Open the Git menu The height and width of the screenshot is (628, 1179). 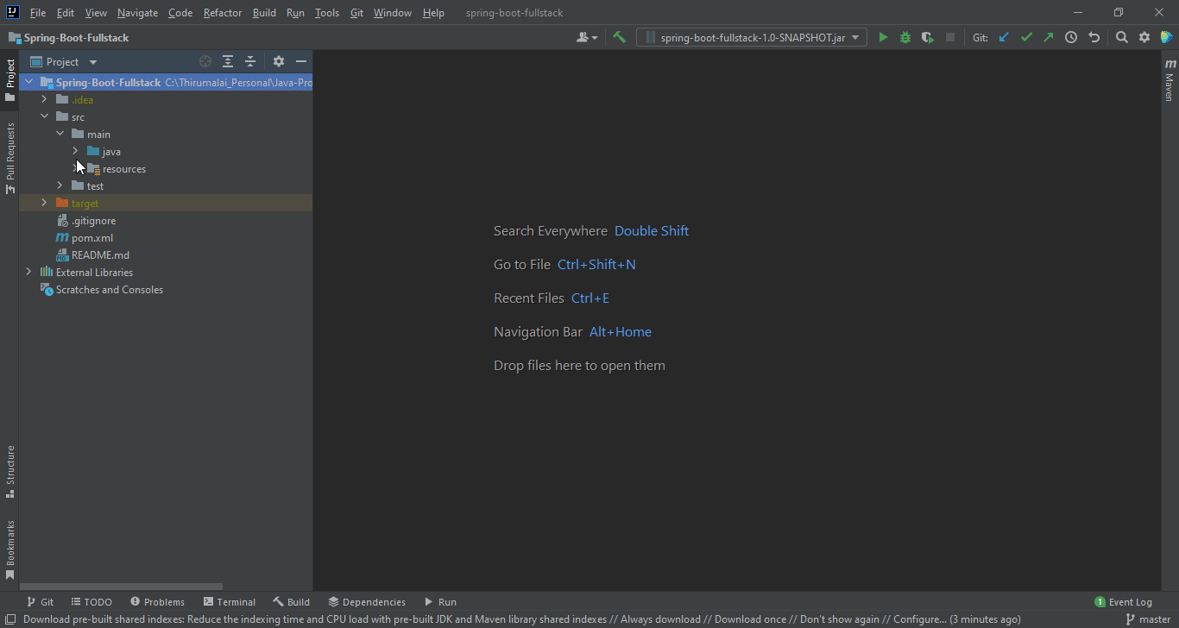[x=356, y=13]
